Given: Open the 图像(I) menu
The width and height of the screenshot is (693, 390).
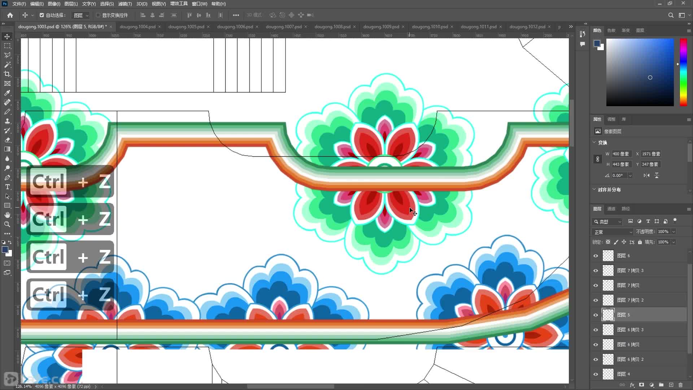Looking at the screenshot, I should 54,4.
